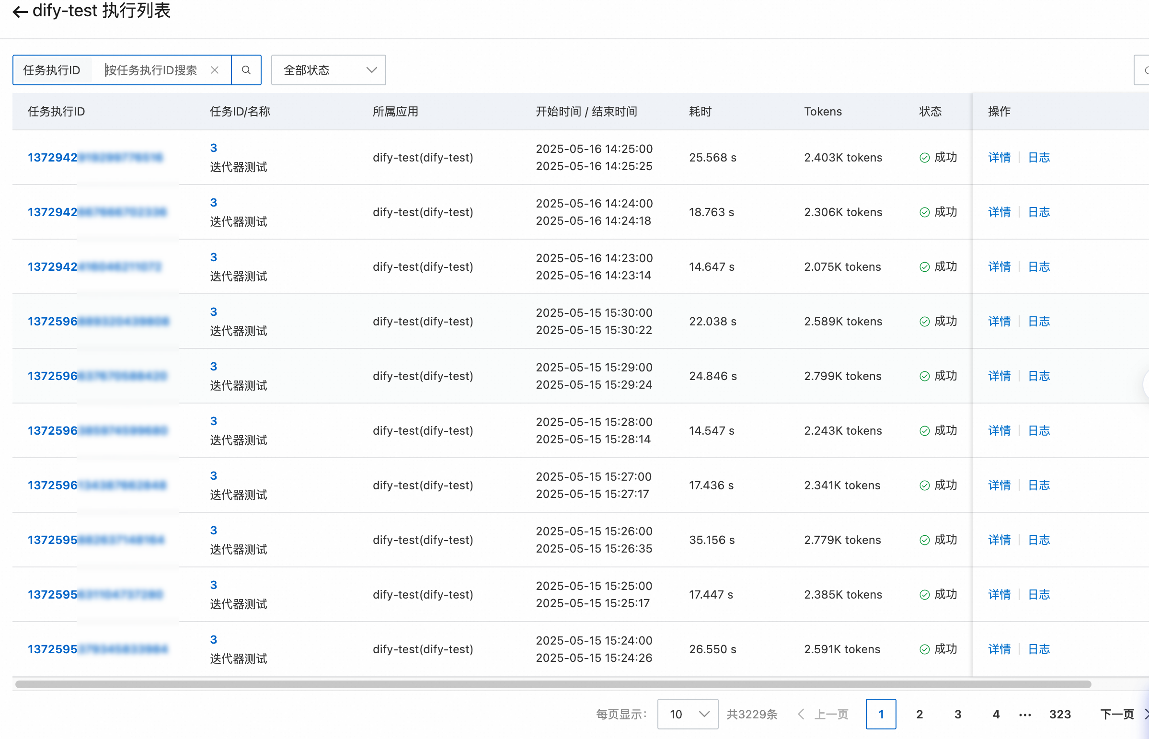Select page 4 in pagination

(996, 714)
